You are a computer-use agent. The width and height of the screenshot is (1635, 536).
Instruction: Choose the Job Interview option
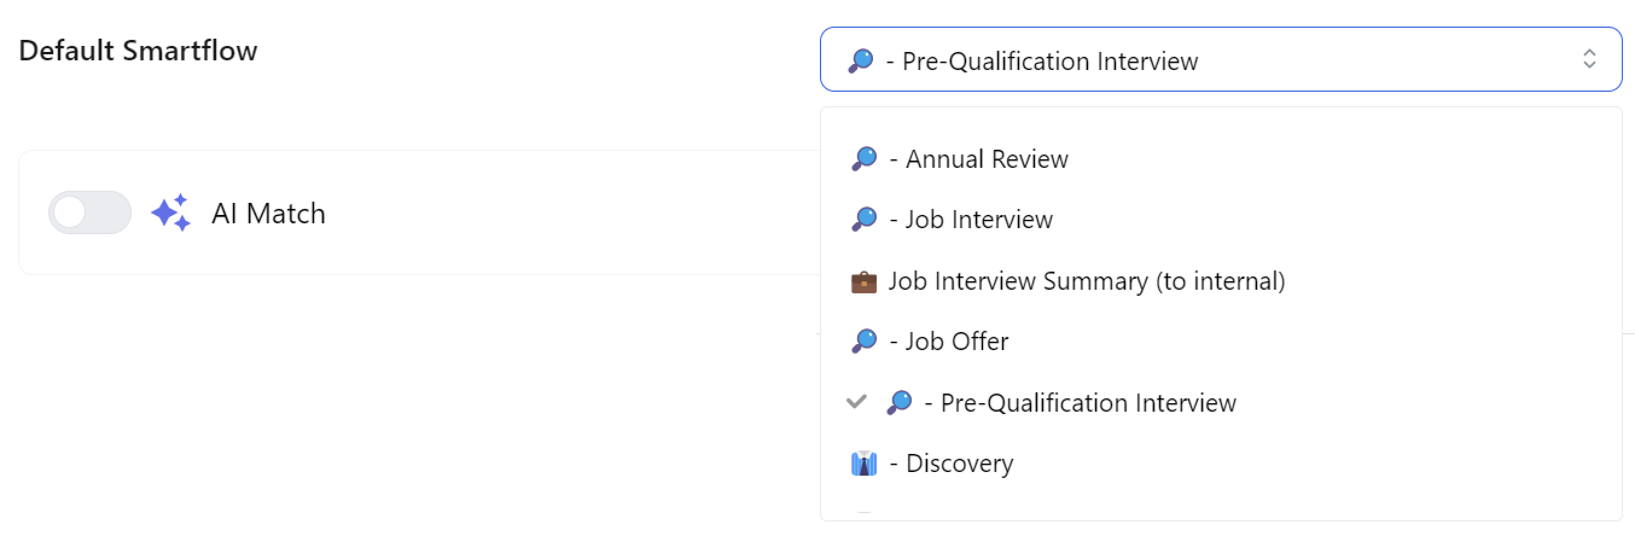979,220
